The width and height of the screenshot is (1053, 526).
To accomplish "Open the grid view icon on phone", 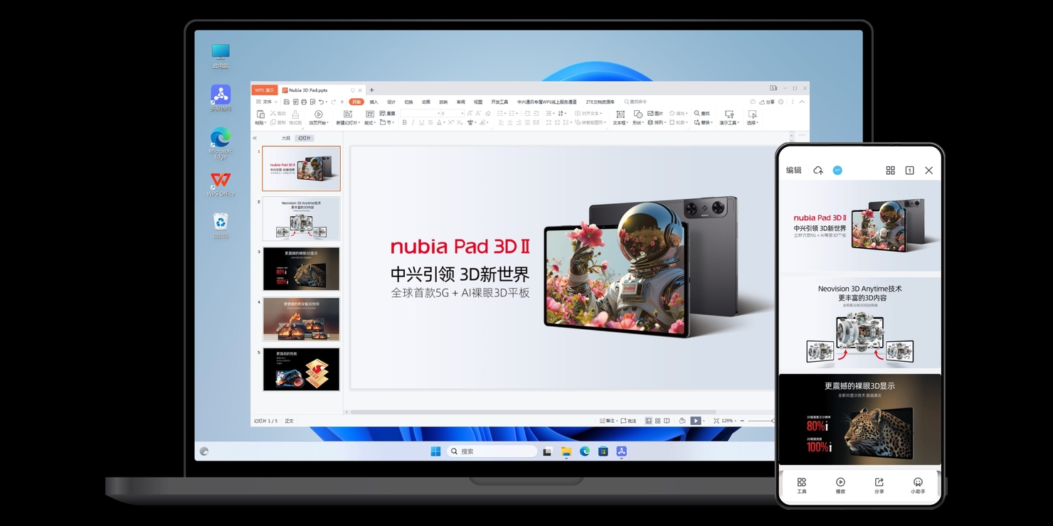I will point(890,171).
